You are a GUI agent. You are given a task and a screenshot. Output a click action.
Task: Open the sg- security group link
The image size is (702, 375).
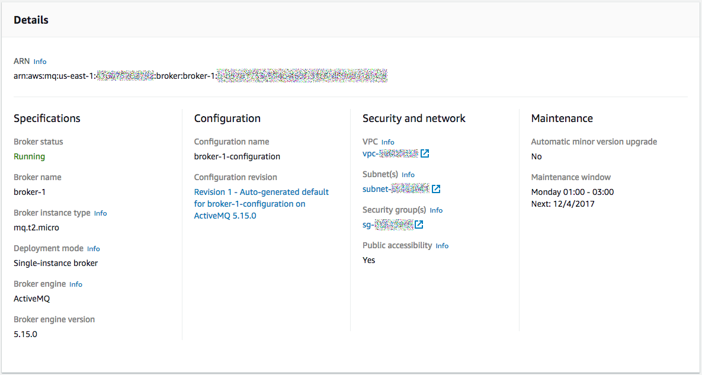pos(387,225)
